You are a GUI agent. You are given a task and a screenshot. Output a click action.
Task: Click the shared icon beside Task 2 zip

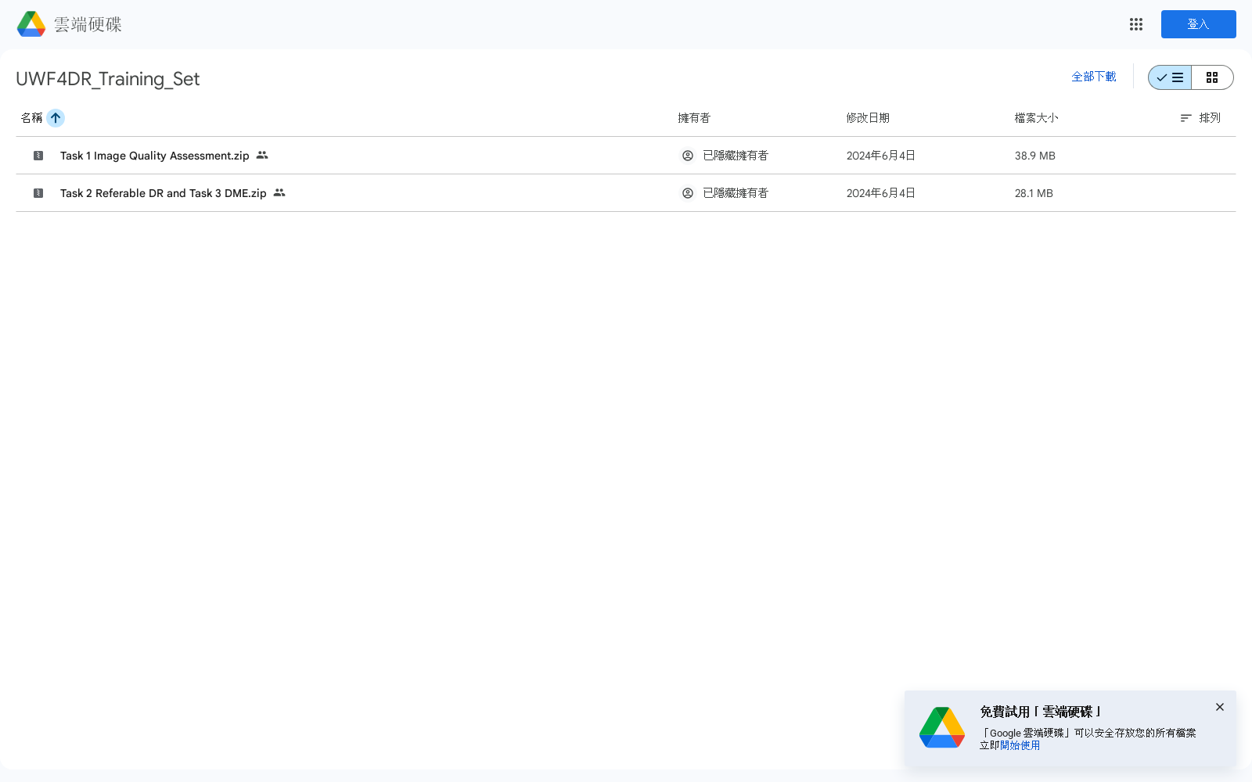point(279,192)
